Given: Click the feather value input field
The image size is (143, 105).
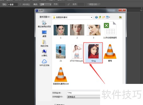Looking at the screenshot, I should pyautogui.click(x=13, y=4).
